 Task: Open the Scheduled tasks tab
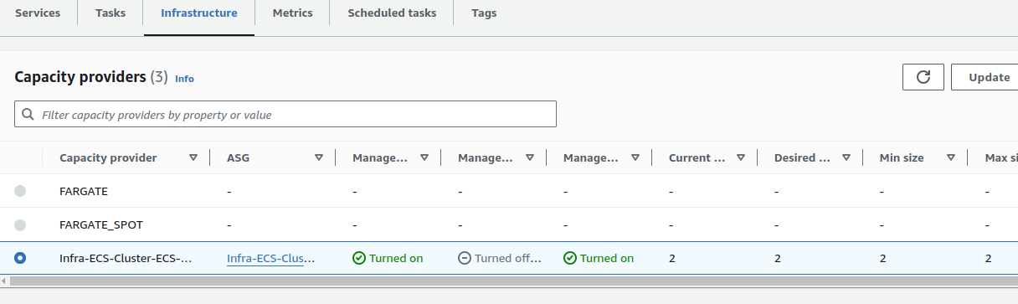(x=392, y=13)
